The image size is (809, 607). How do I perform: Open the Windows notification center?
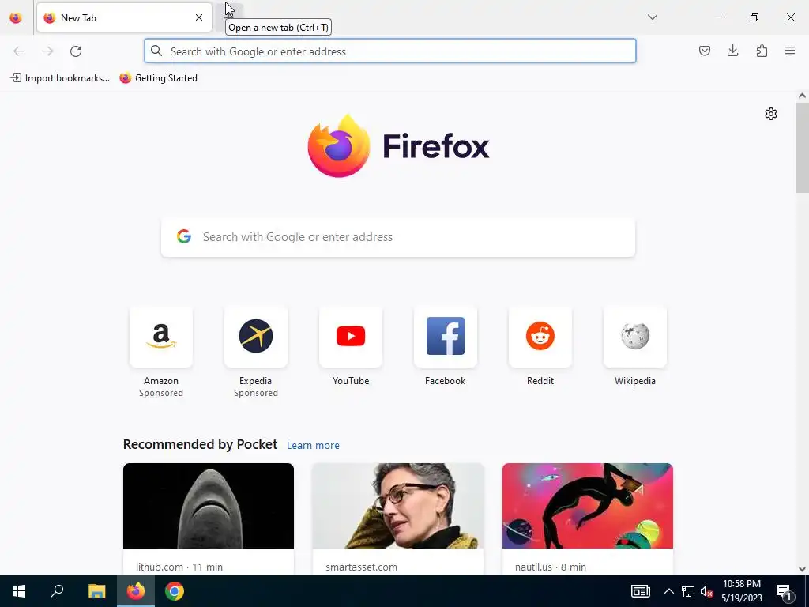783,591
